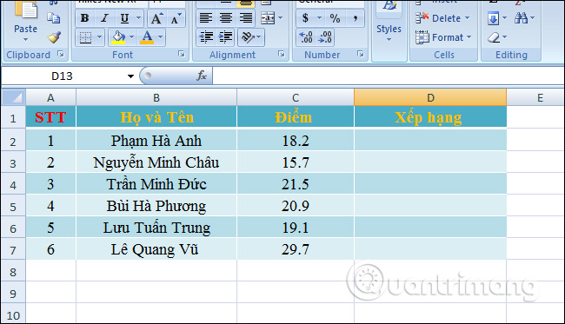This screenshot has height=324, width=565.
Task: Apply Percent Style format
Action: tap(336, 18)
